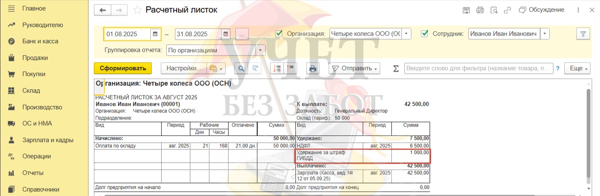
Task: Print report with toolbar printer icon
Action: tap(313, 69)
